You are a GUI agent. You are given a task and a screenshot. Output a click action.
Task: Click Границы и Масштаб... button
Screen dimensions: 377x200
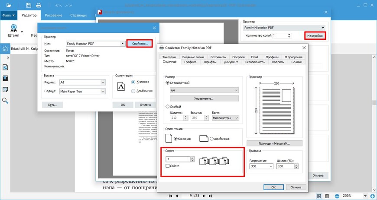[x=274, y=143]
